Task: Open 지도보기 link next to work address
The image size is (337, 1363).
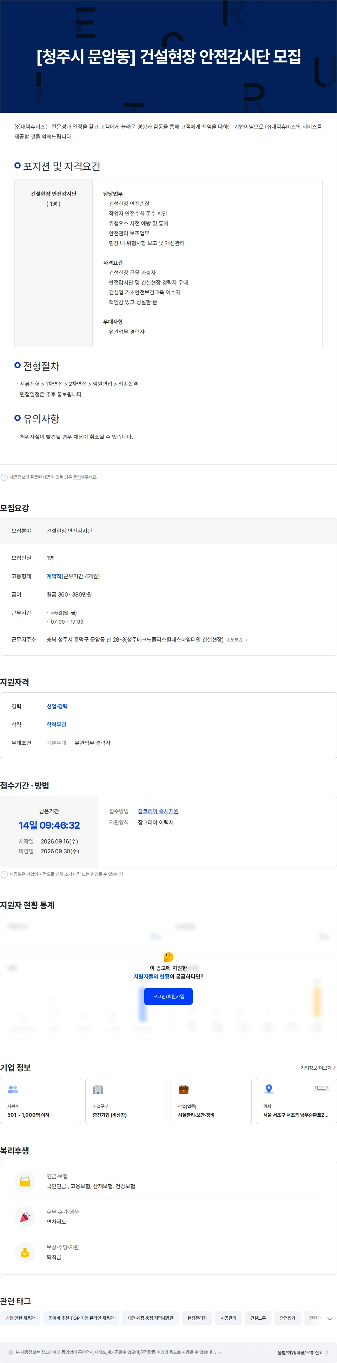Action: (x=234, y=640)
